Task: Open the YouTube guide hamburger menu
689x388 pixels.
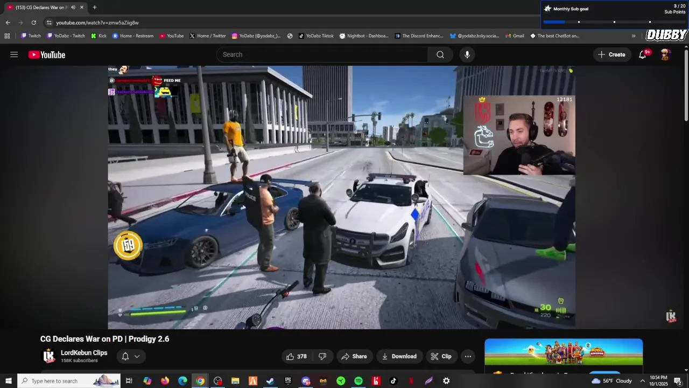Action: click(14, 54)
